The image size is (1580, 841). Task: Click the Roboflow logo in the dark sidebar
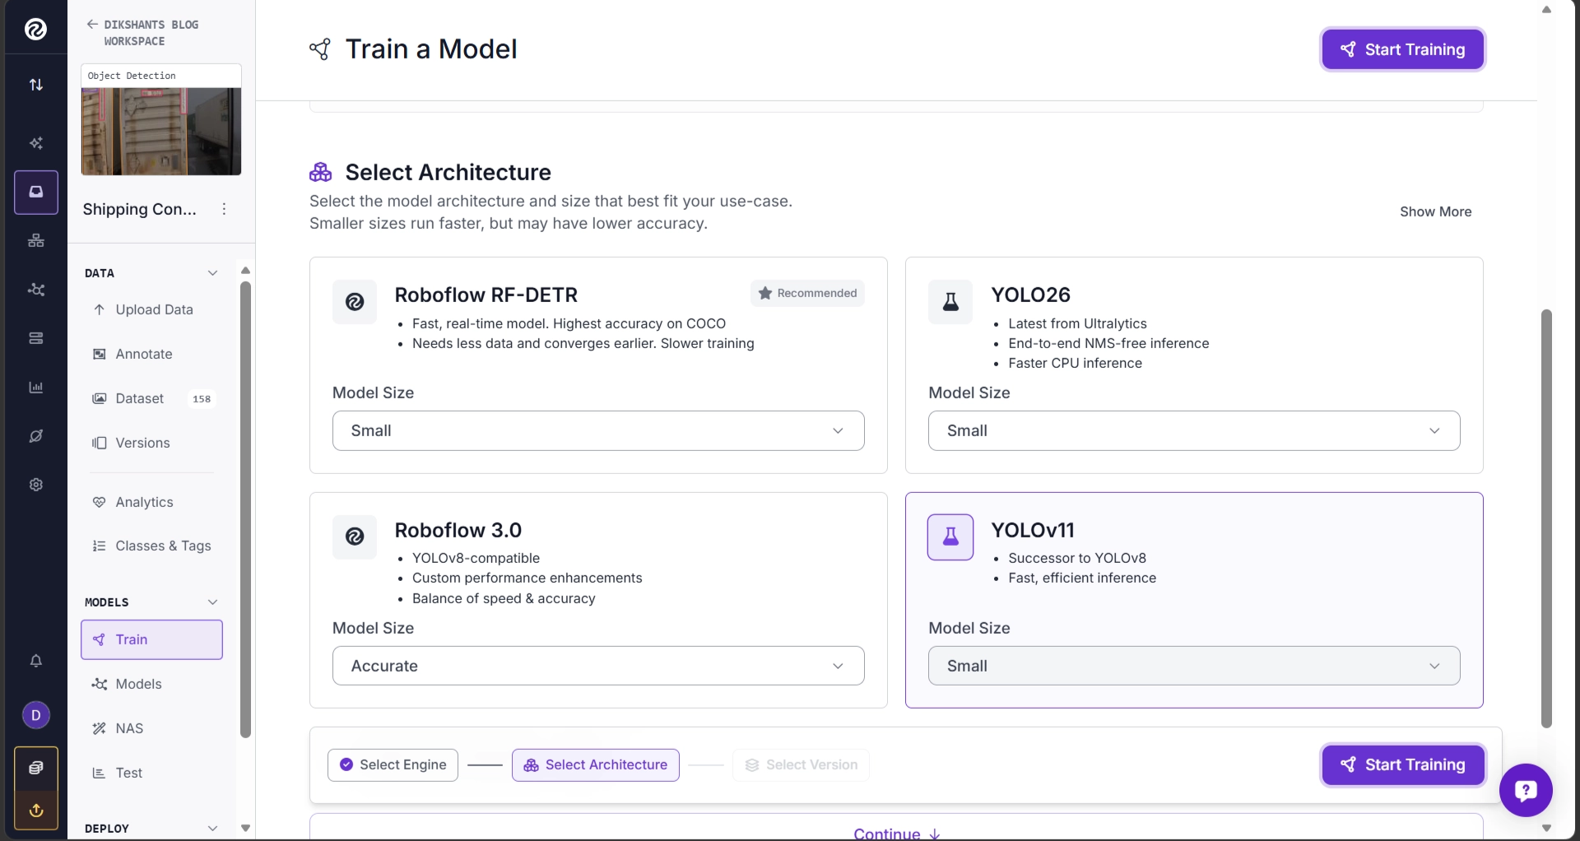pos(35,30)
